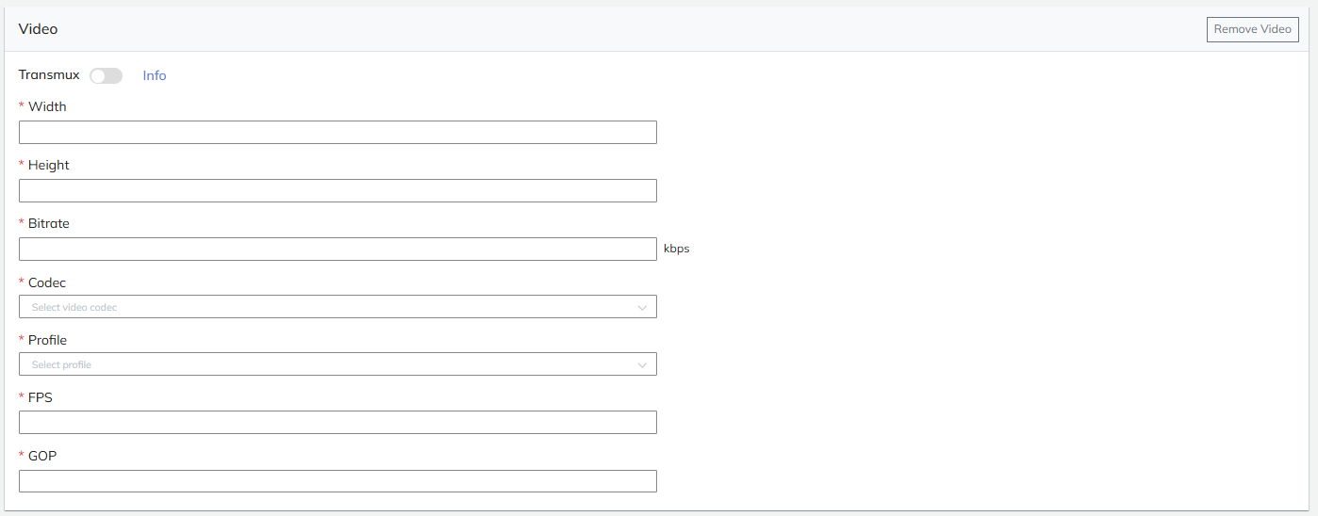Click the Codec field label

click(47, 282)
